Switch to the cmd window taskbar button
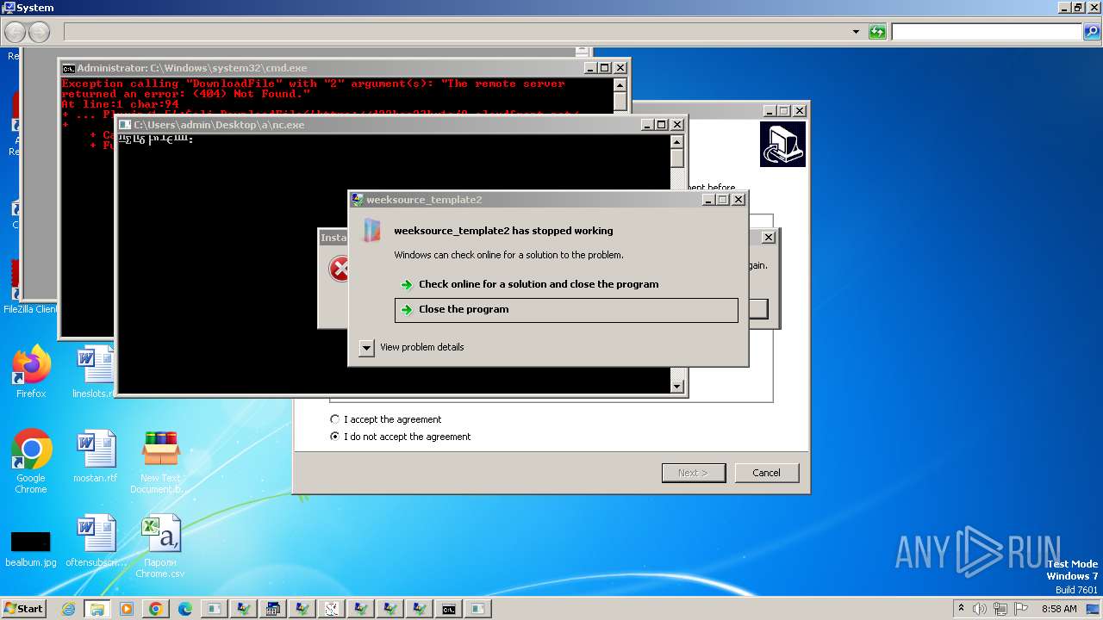 pyautogui.click(x=449, y=609)
